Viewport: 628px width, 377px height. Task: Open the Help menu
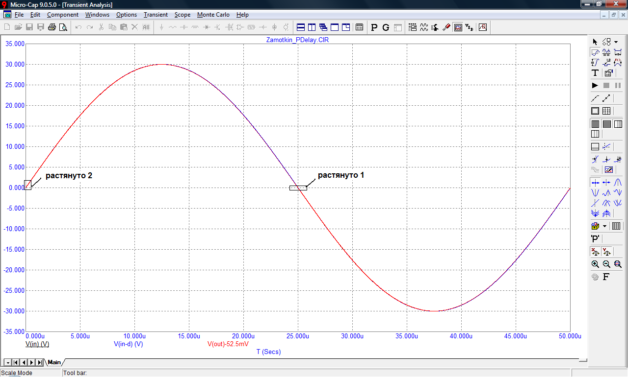[242, 15]
